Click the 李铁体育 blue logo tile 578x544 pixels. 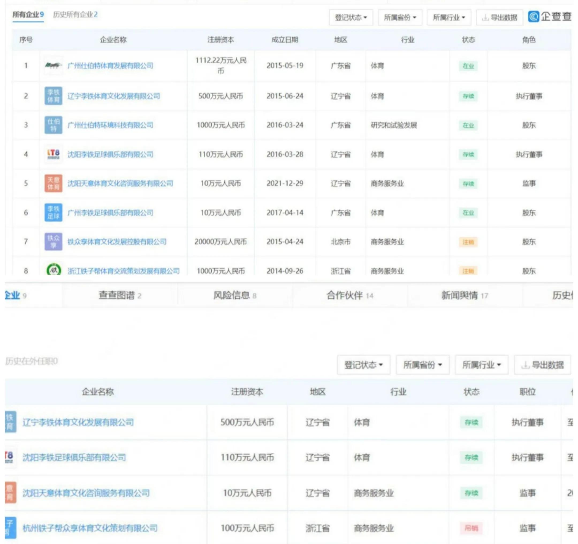tap(53, 96)
